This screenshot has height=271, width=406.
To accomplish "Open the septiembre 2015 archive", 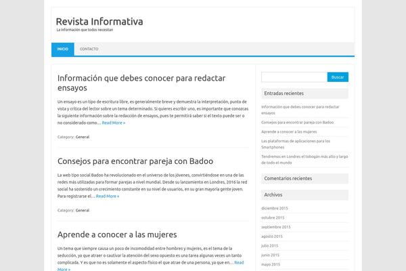I will coord(276,227).
